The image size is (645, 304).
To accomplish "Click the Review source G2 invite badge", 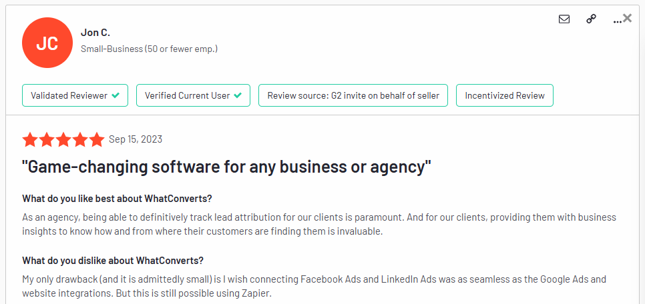I will tap(353, 95).
